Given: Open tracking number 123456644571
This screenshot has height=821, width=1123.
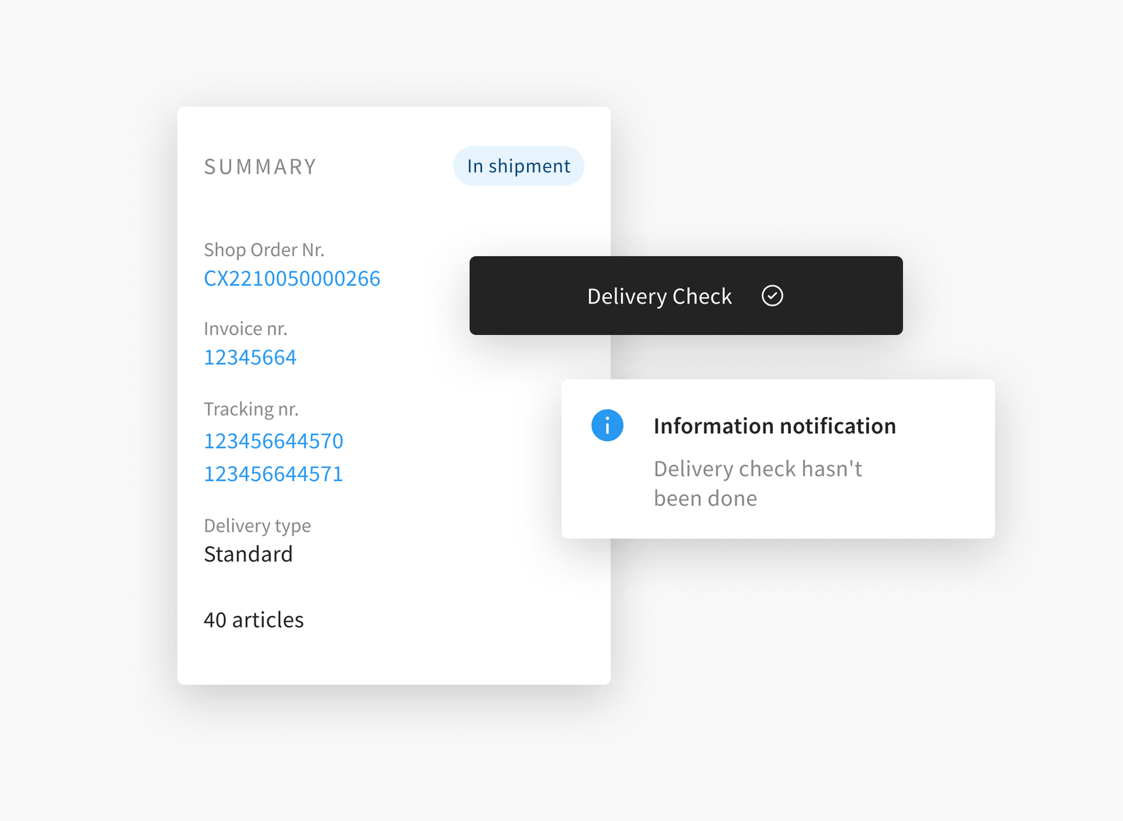Looking at the screenshot, I should click(273, 474).
